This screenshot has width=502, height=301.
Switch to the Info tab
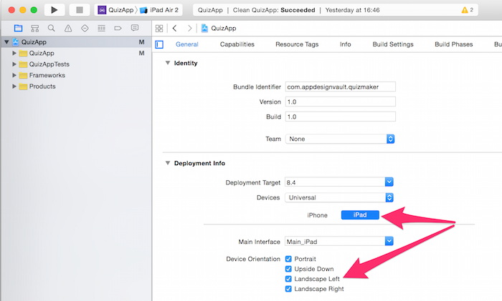point(346,44)
